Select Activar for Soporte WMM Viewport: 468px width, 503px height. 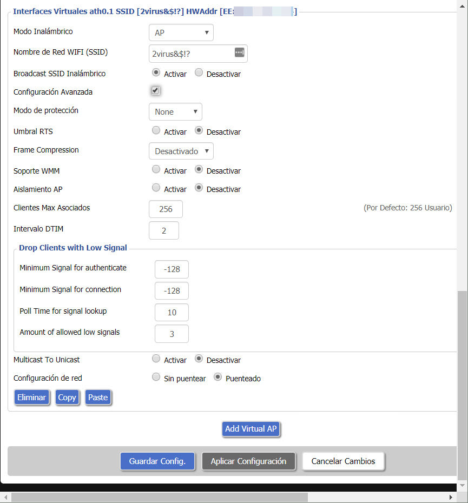156,170
